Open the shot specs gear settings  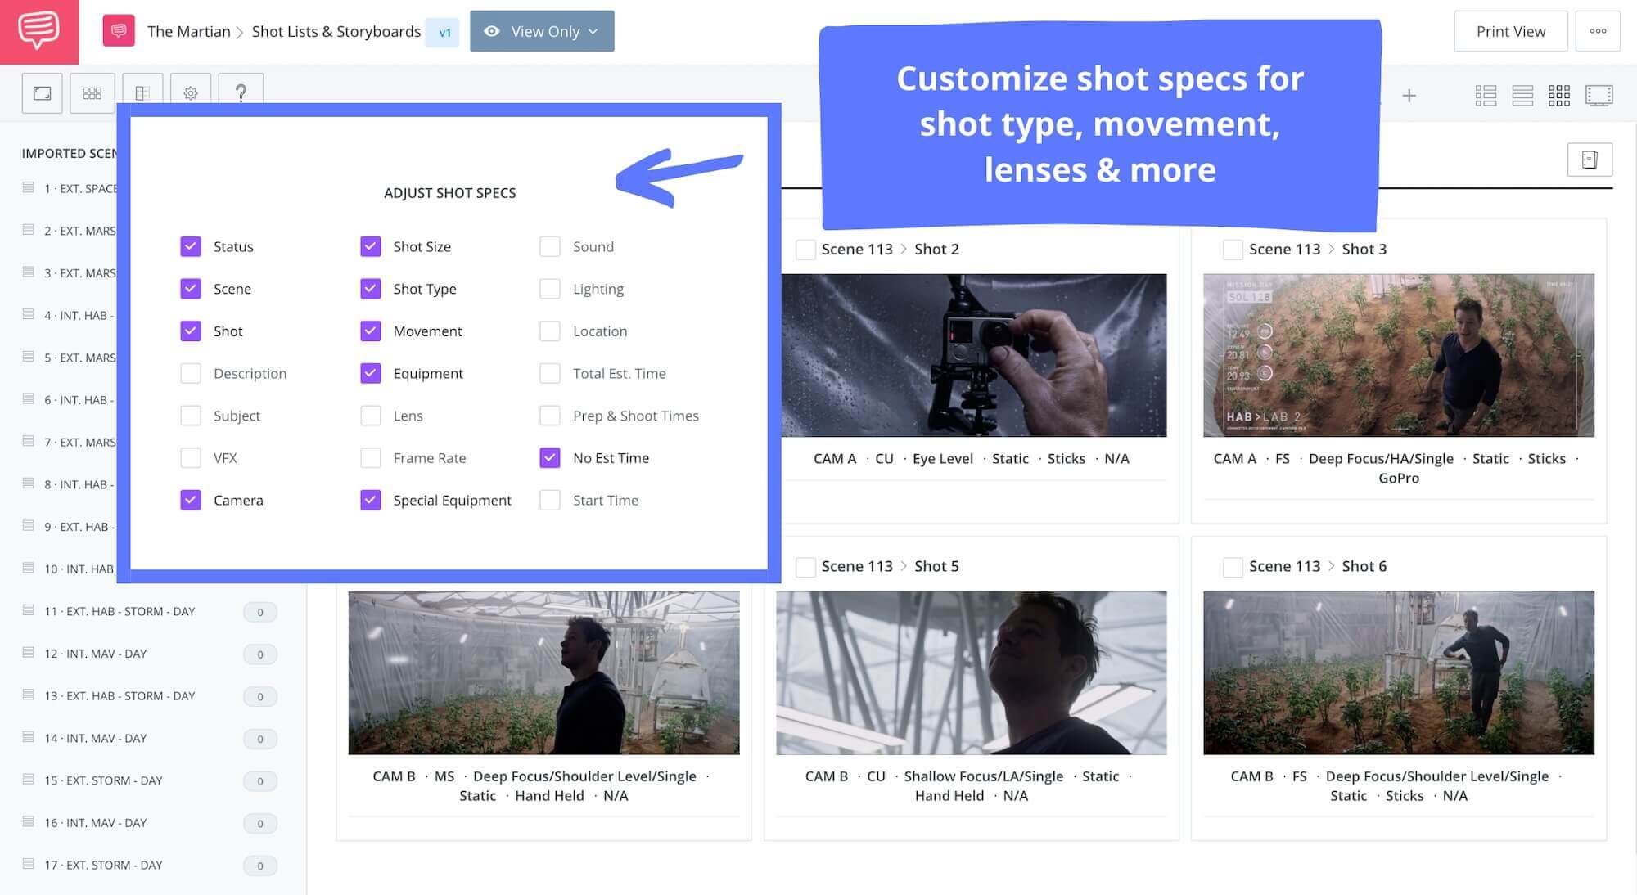pyautogui.click(x=191, y=93)
